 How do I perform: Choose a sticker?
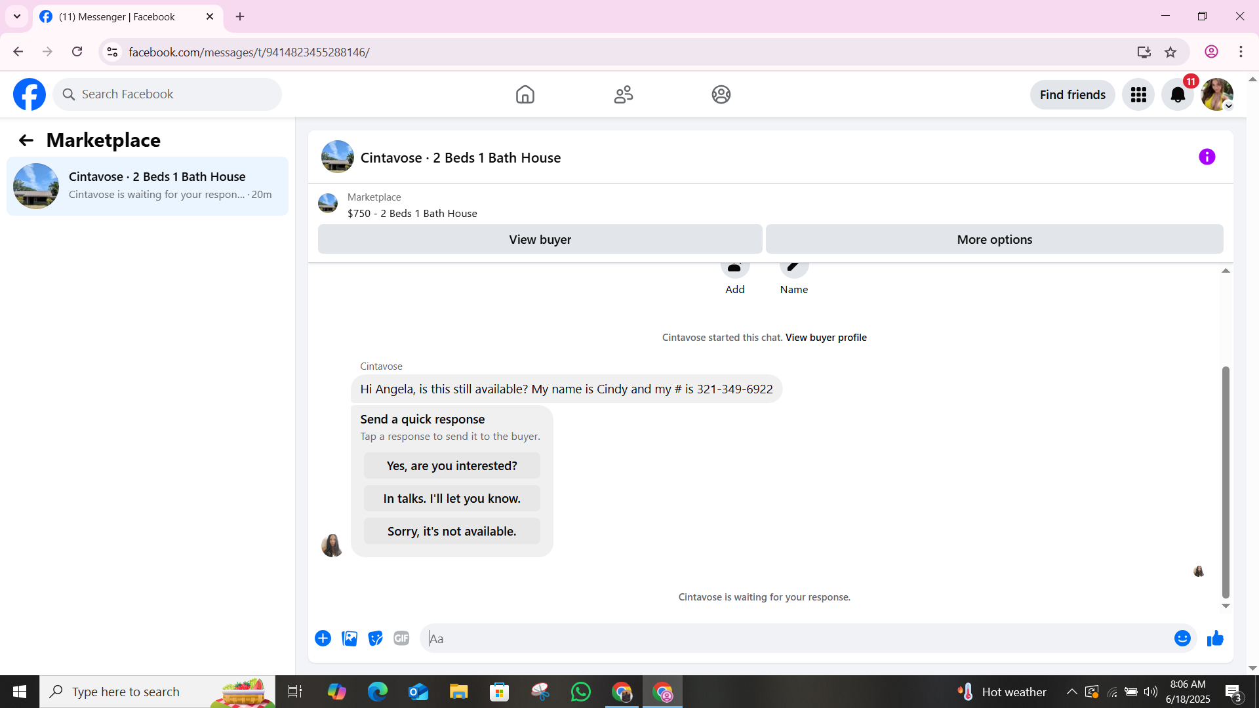click(376, 639)
